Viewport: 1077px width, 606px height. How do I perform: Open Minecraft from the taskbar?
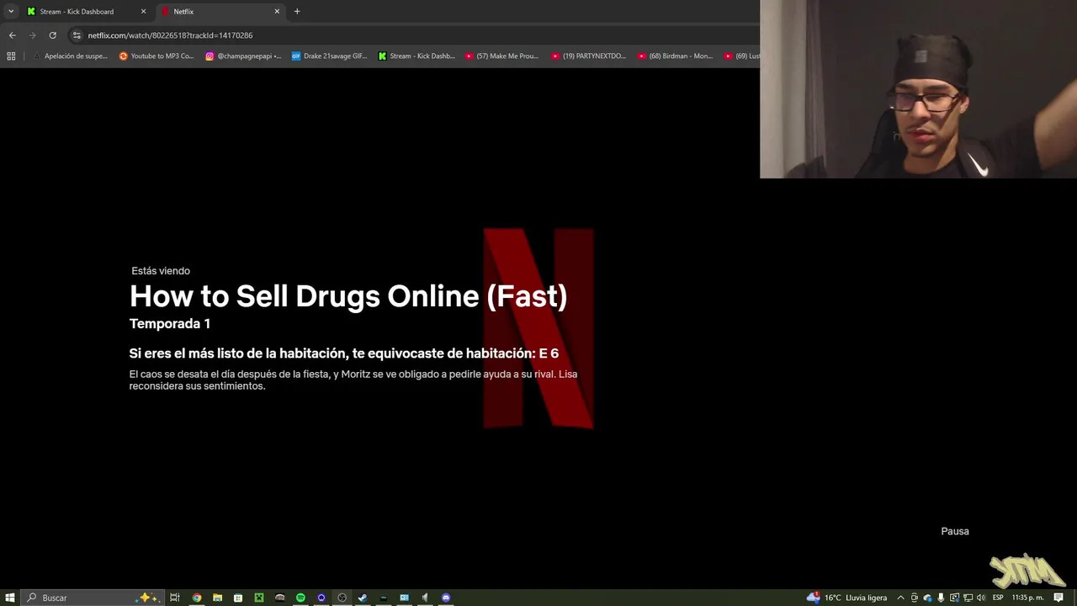tap(259, 598)
